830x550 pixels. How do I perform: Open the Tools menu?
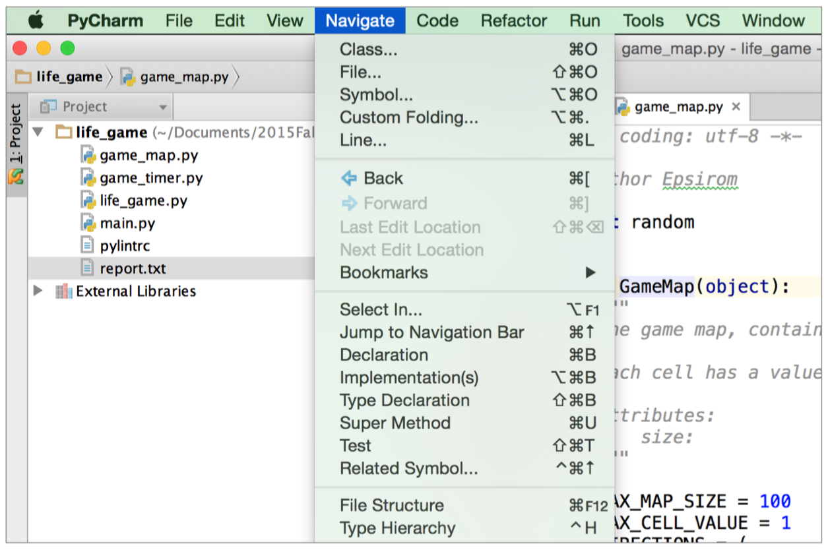tap(643, 20)
